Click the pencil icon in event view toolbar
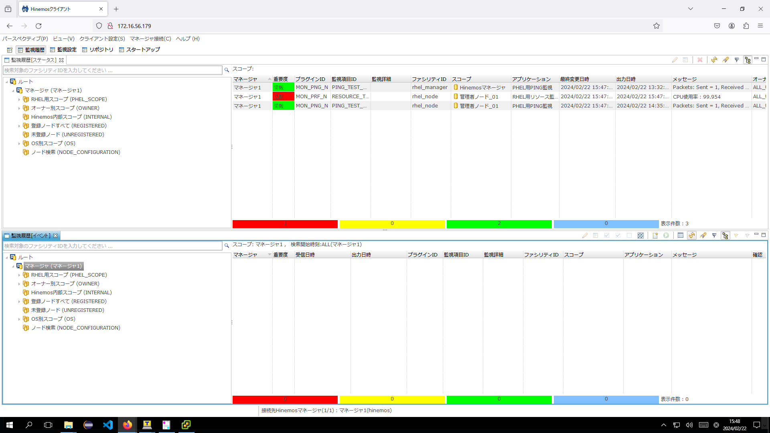770x433 pixels. pos(585,235)
